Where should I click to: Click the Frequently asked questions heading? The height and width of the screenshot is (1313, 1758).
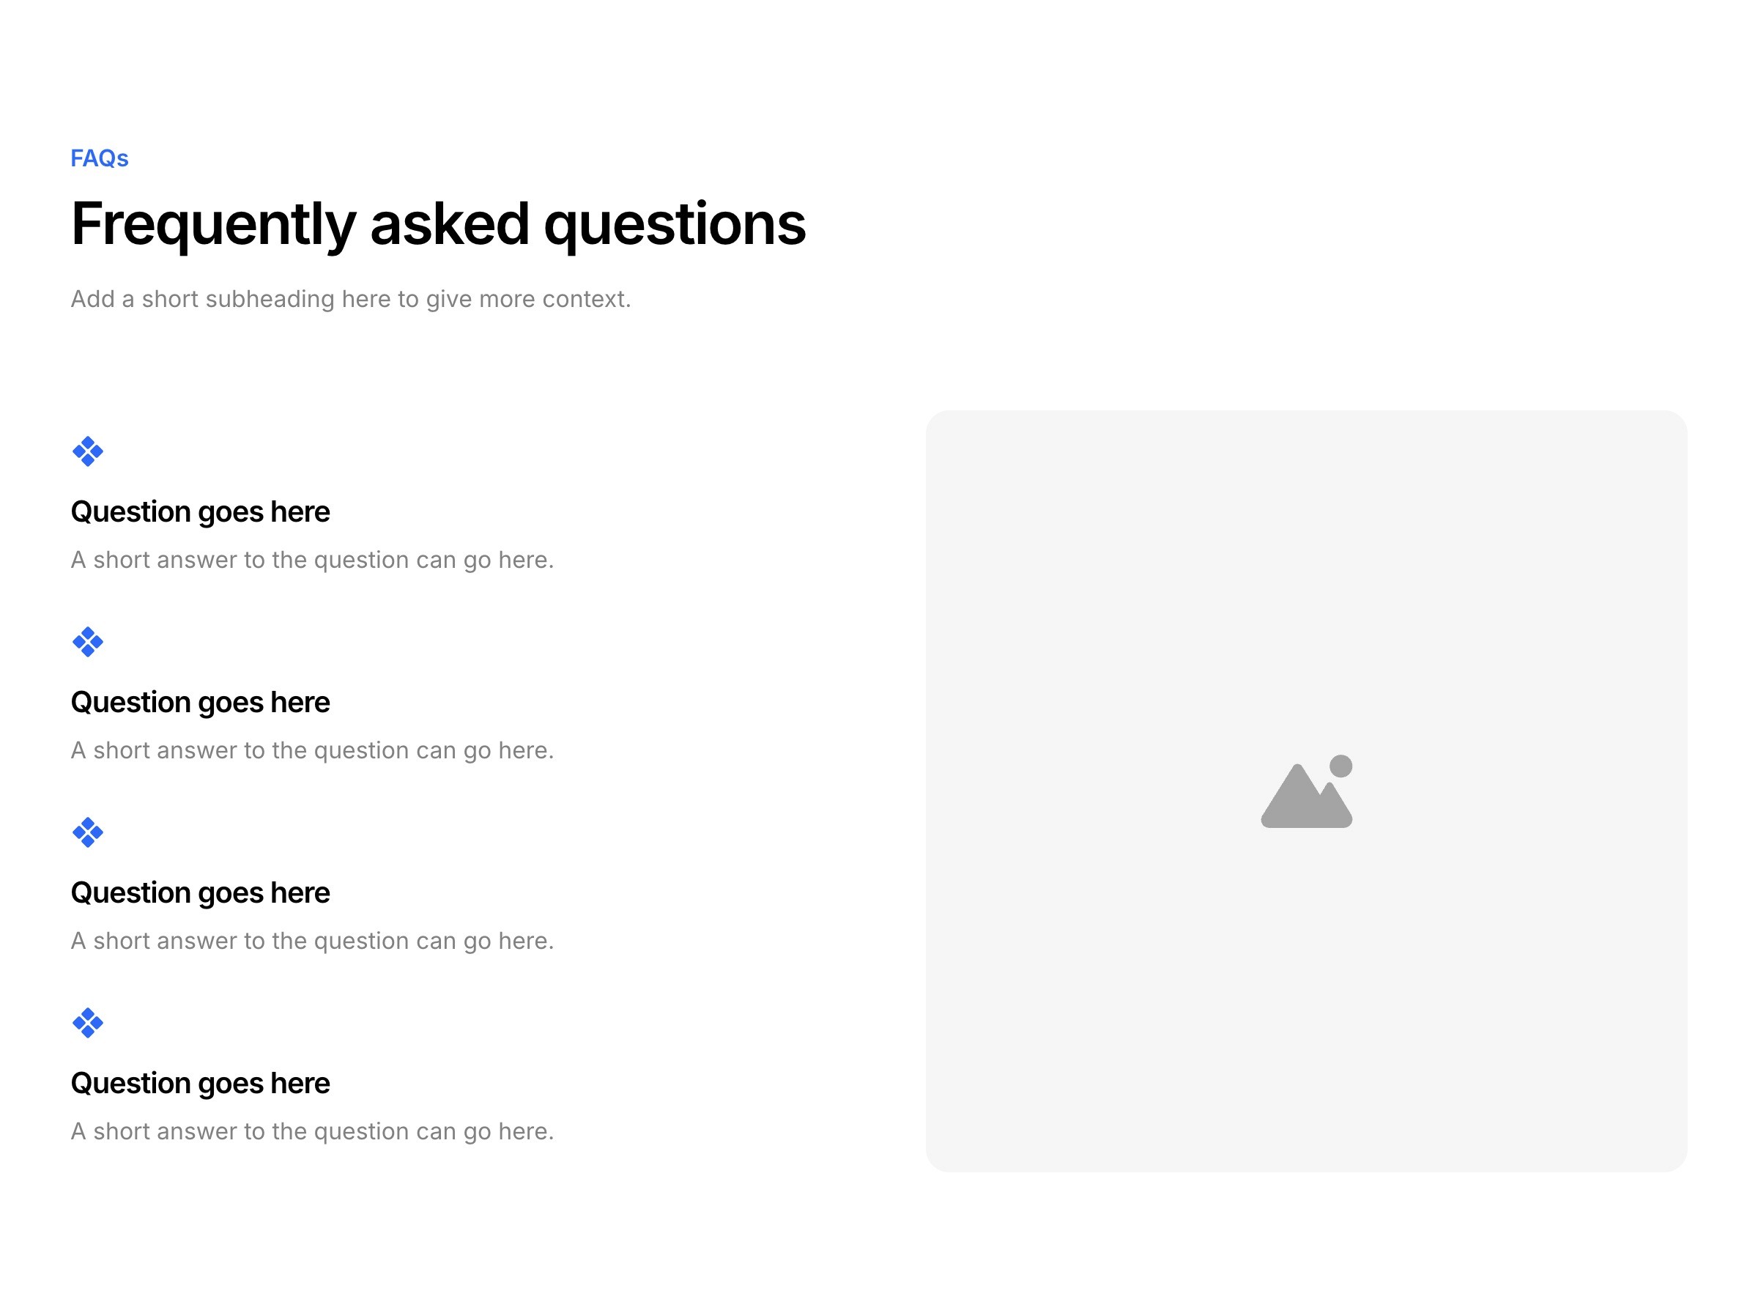(439, 225)
